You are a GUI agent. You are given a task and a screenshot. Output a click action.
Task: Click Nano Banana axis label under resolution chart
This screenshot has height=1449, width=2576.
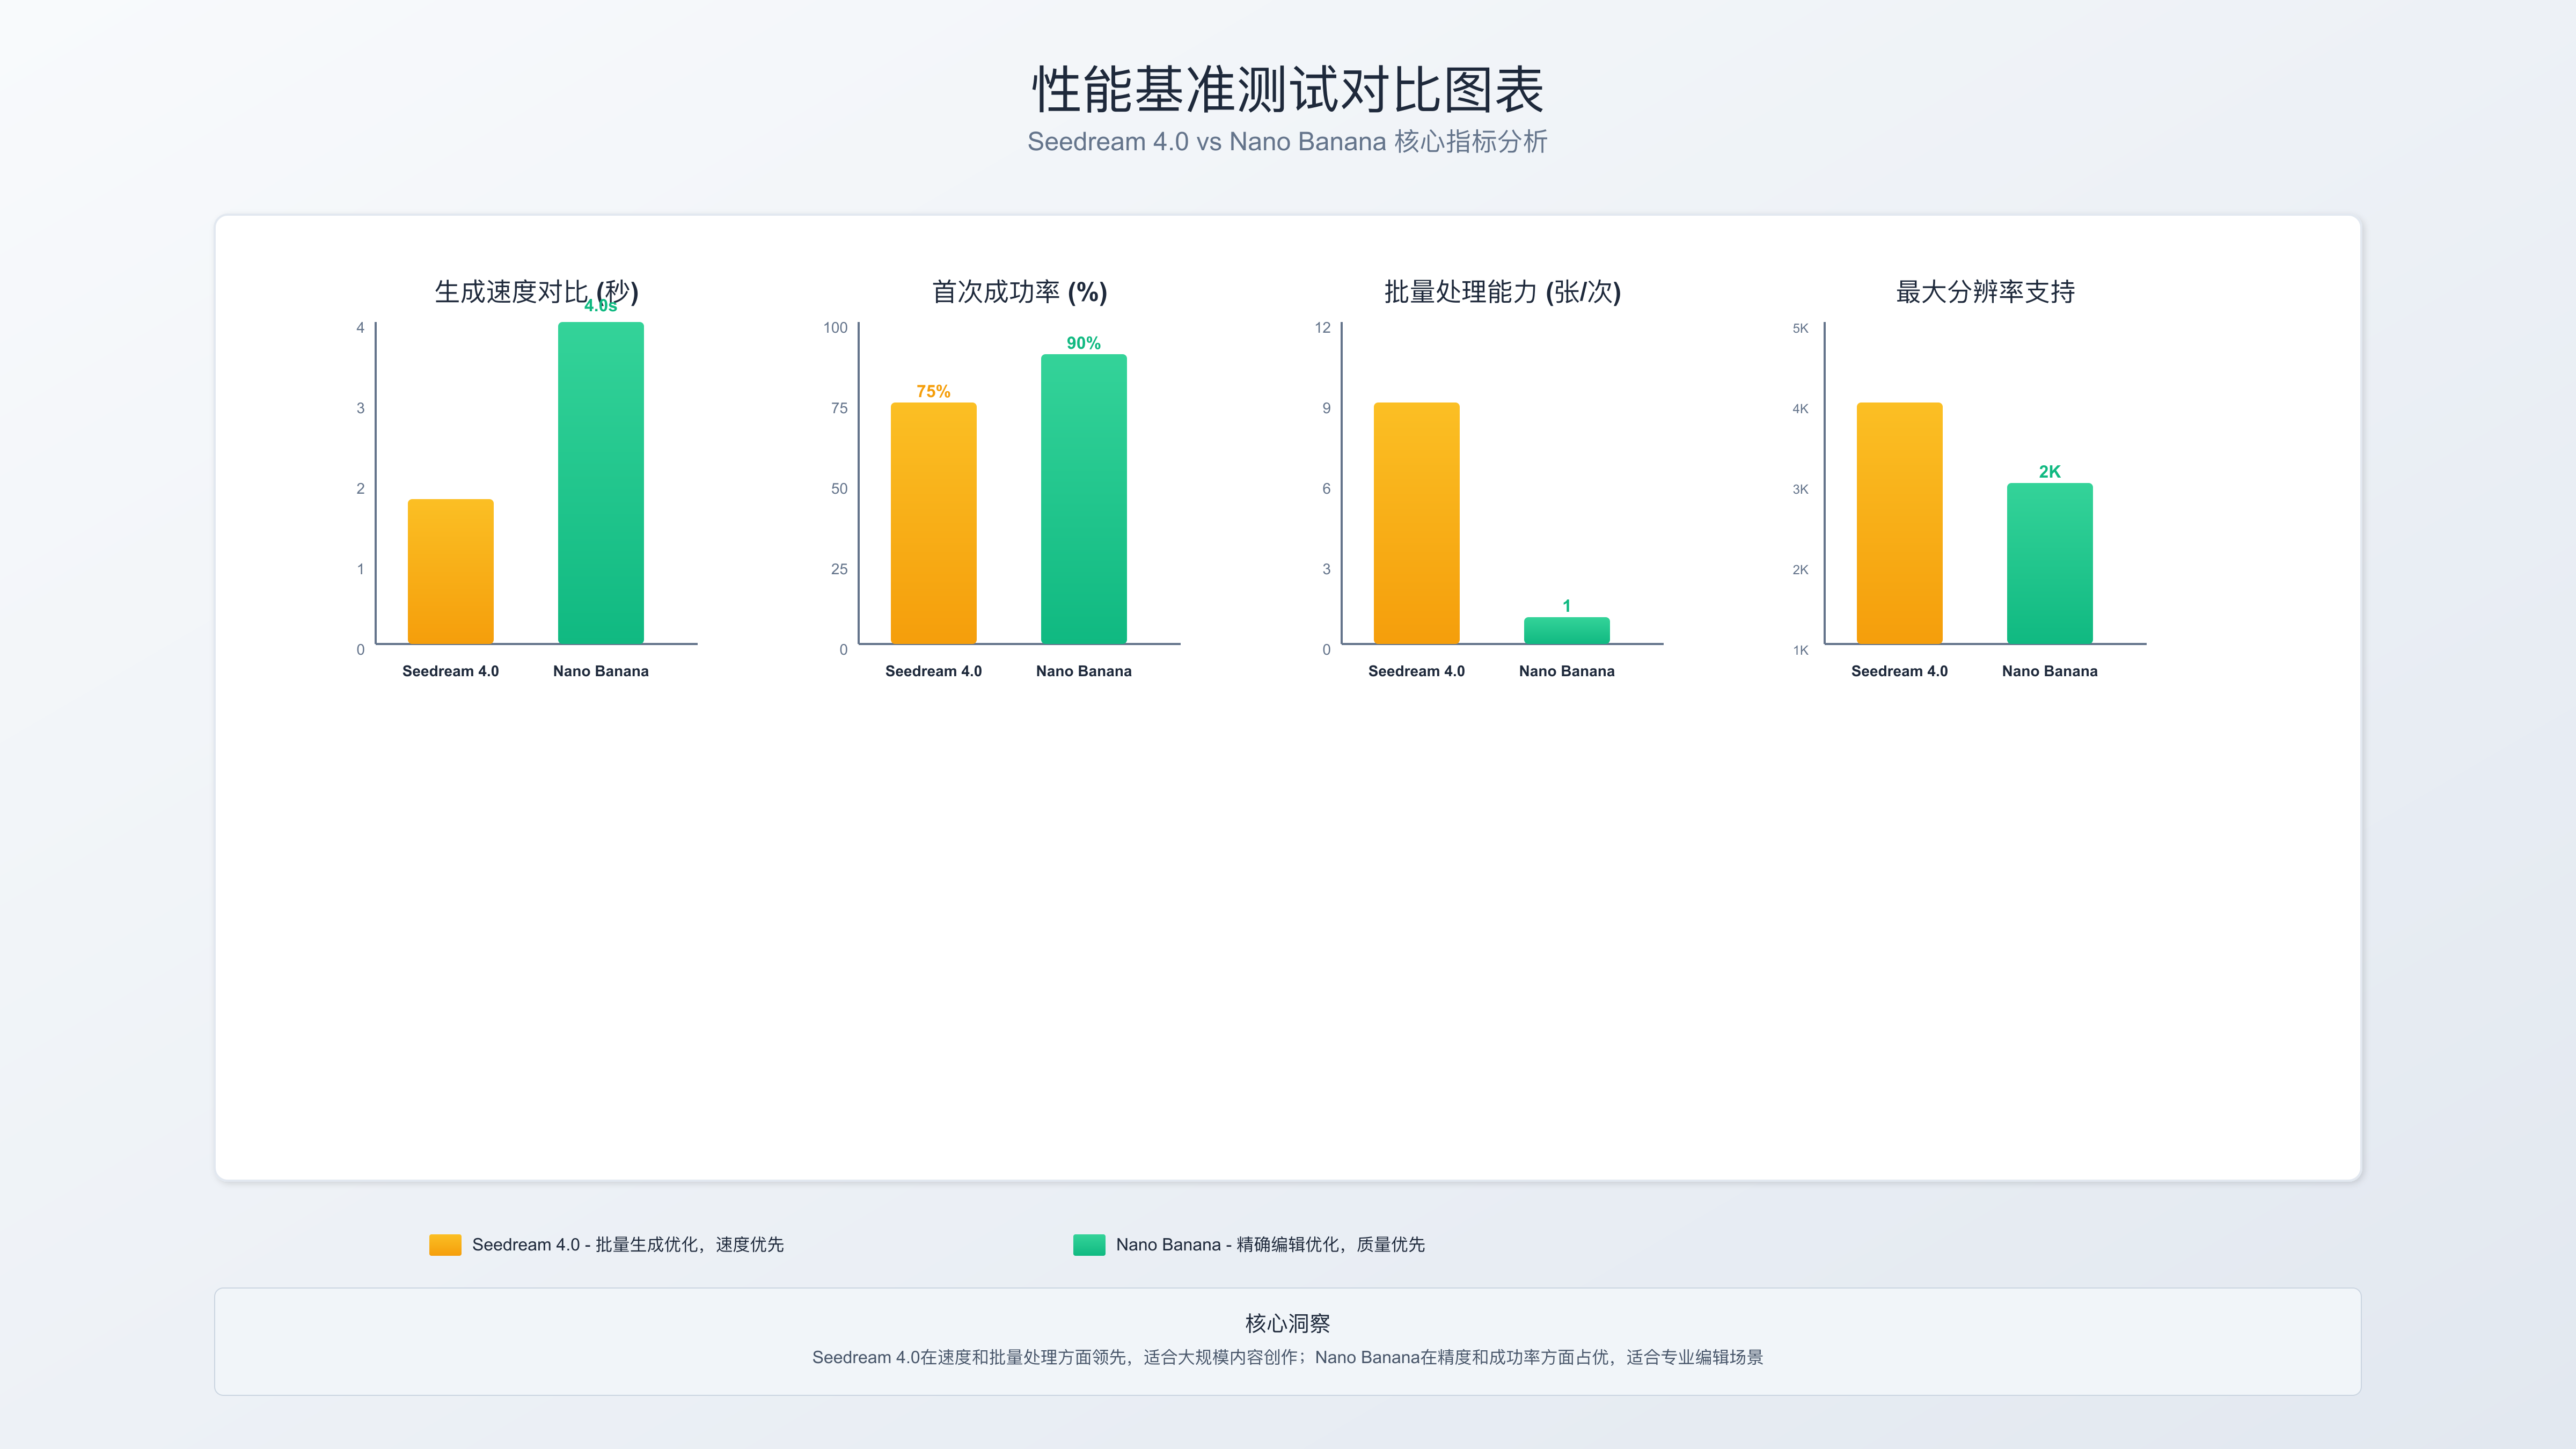(2050, 671)
